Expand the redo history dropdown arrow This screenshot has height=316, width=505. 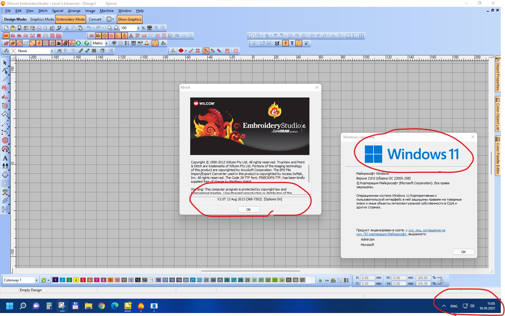pyautogui.click(x=103, y=28)
